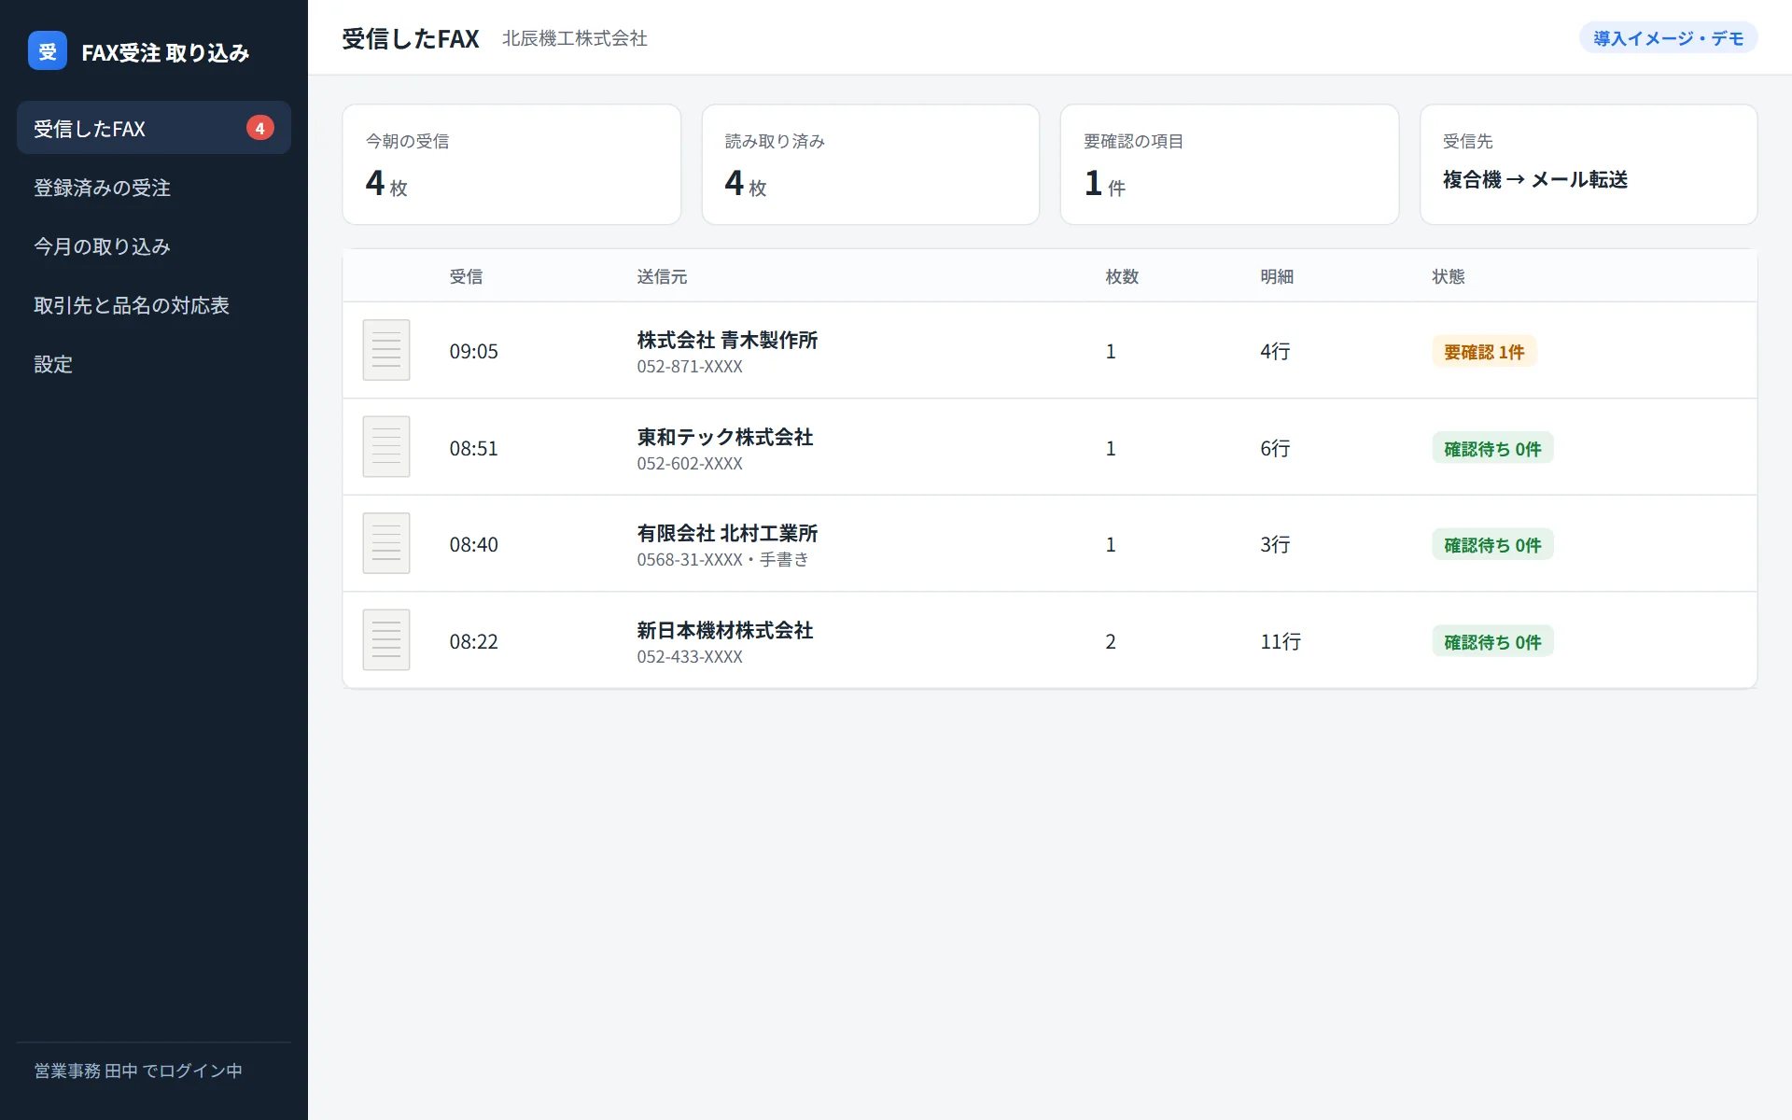This screenshot has width=1792, height=1120.
Task: Open the fax thumbnail for 新日本機材
Action: coord(386,640)
